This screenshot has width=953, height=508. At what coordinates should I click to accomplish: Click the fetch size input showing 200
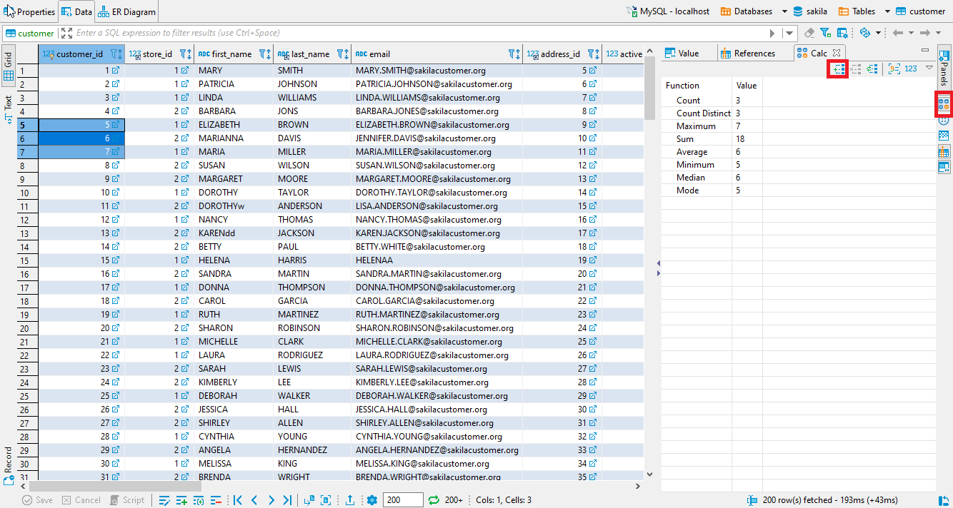click(403, 499)
